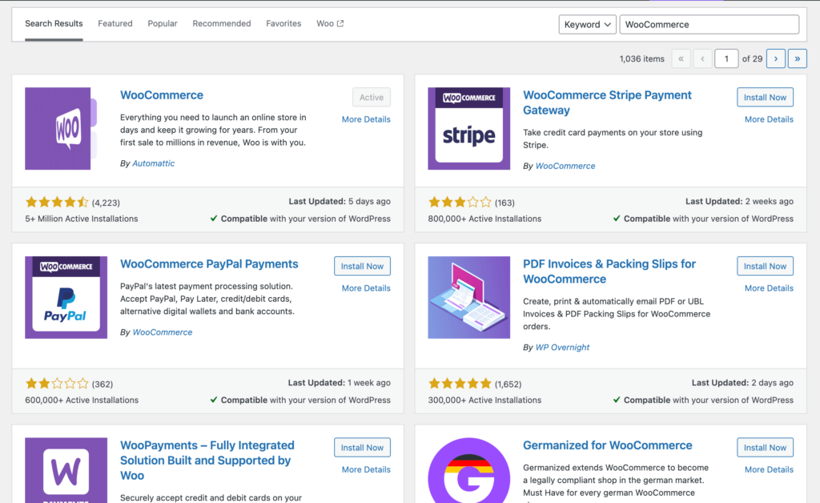Screen dimensions: 820x503
Task: Jump to the last page of results
Action: coord(797,58)
